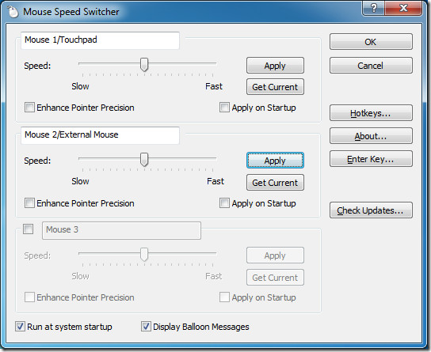This screenshot has height=352, width=431.
Task: Open the Hotkeys dialog
Action: tap(371, 113)
